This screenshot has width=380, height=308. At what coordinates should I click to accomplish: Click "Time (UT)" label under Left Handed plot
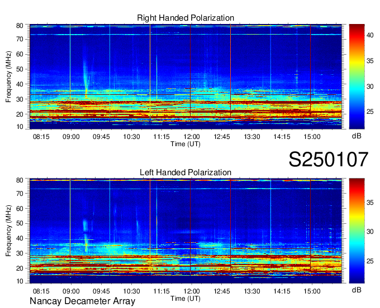point(186,299)
